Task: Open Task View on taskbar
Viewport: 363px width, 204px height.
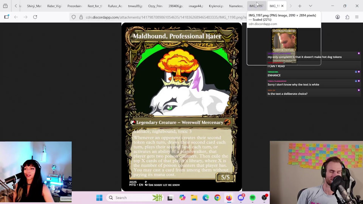Action: click(170, 198)
